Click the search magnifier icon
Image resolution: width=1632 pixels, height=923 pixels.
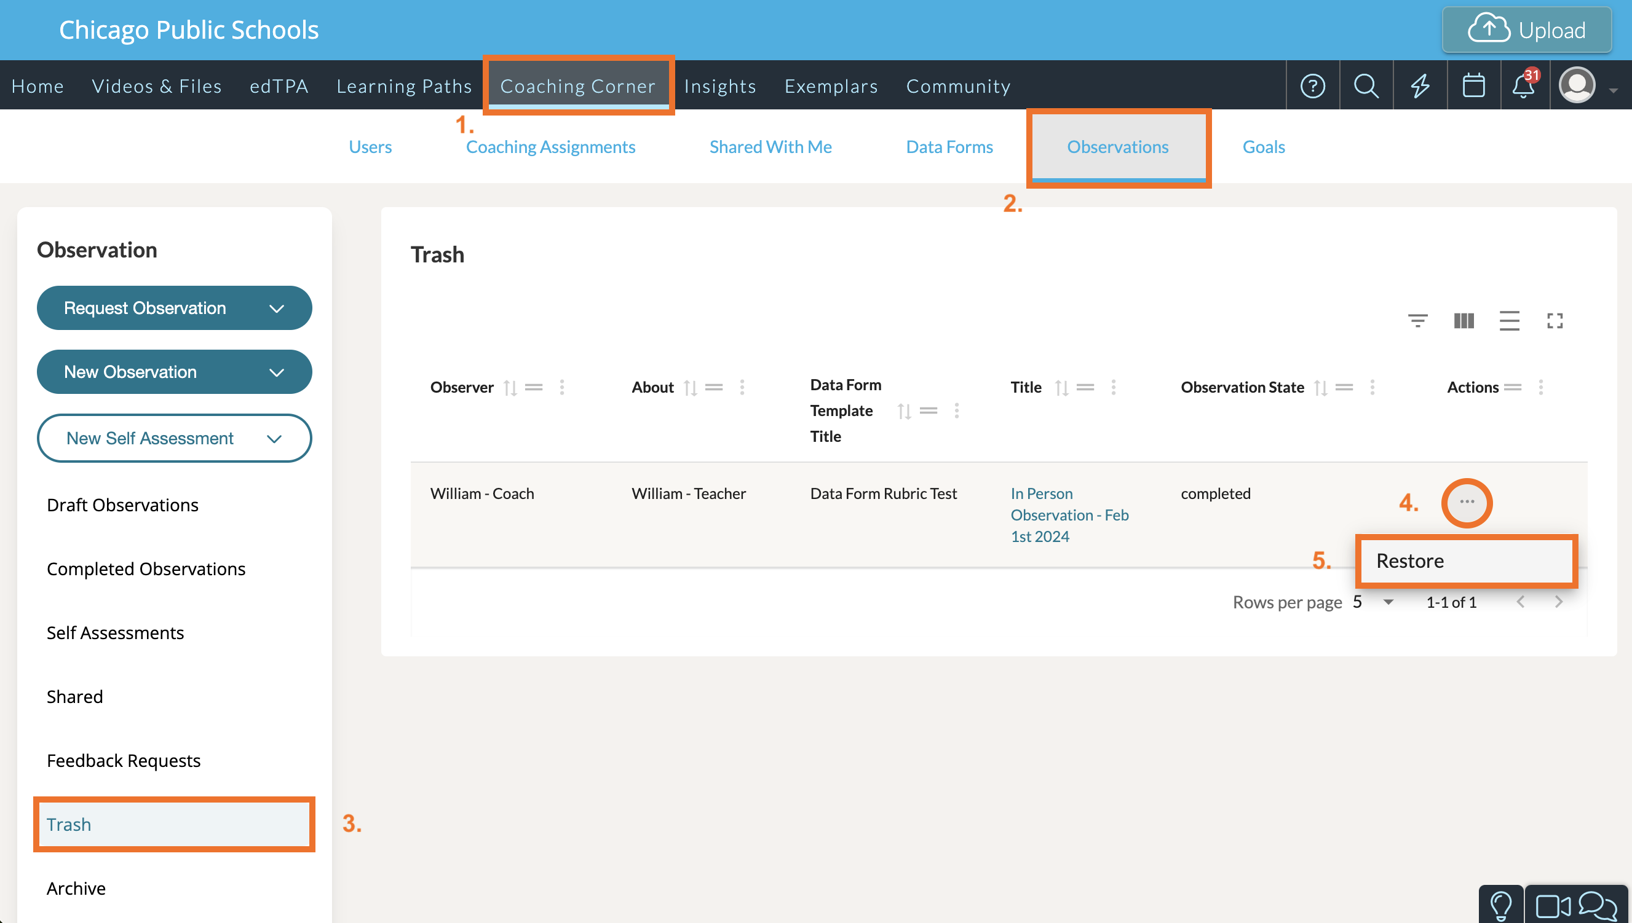(x=1366, y=85)
